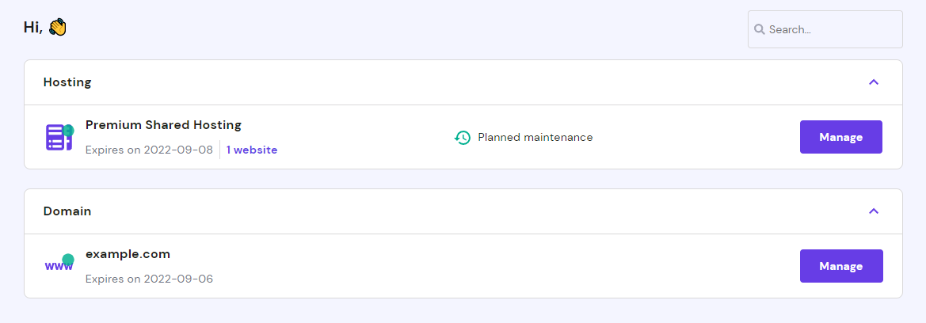The image size is (926, 323).
Task: Collapse the Hosting section chevron
Action: coord(874,82)
